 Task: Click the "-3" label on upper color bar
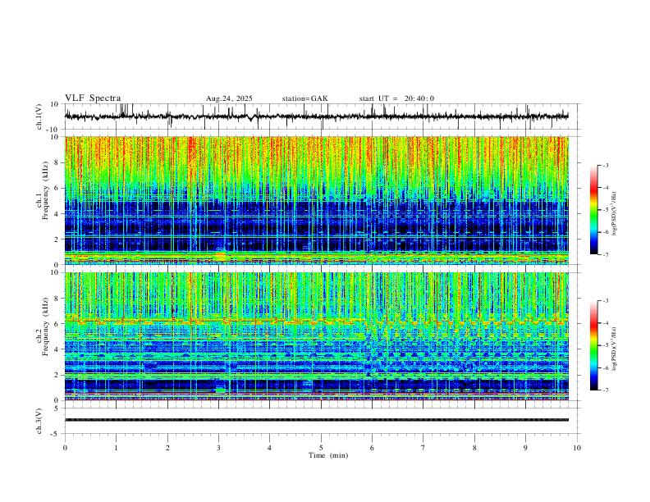605,165
